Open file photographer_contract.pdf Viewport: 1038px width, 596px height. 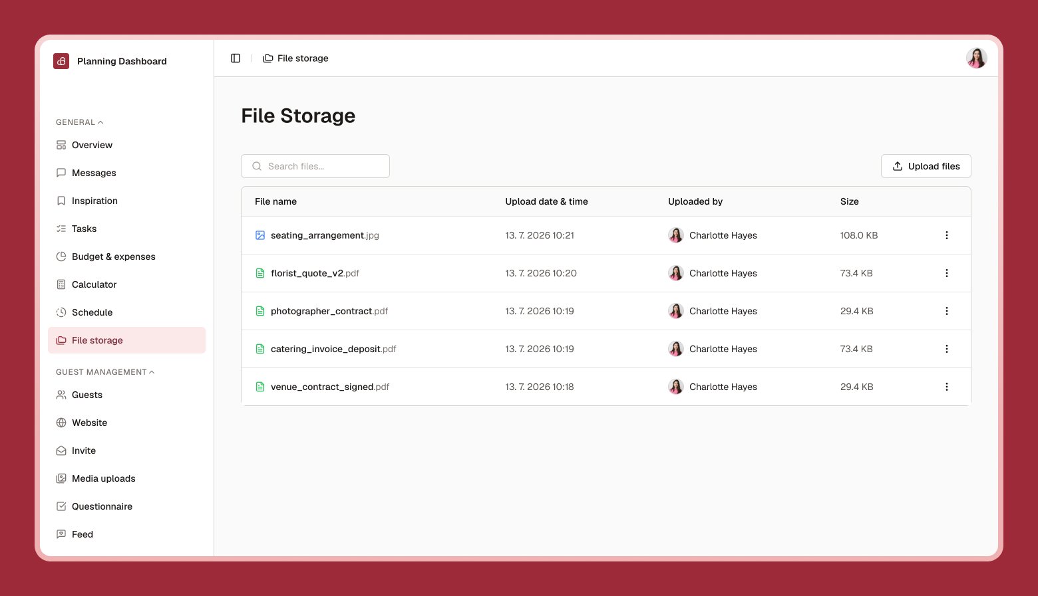pyautogui.click(x=329, y=311)
